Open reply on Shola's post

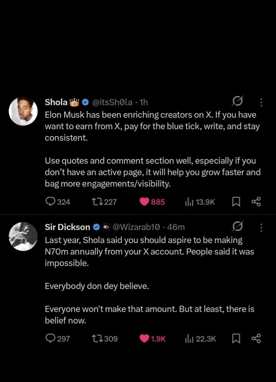[50, 202]
